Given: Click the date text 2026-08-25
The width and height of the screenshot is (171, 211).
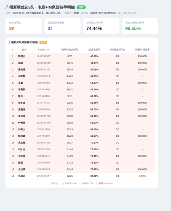Looking at the screenshot, I should (19, 13).
